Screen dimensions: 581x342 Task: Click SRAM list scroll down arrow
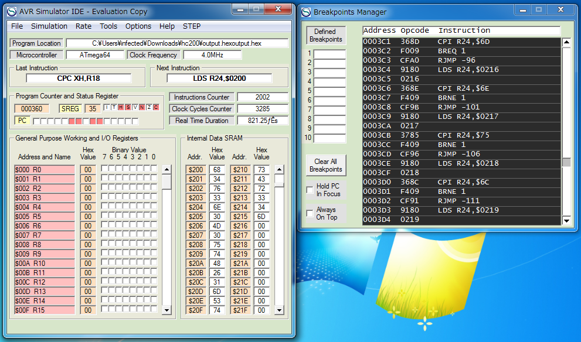pyautogui.click(x=280, y=310)
